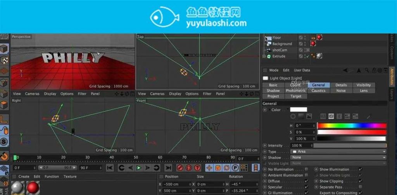Click the red Record Active Objects button
The width and height of the screenshot is (397, 195).
[x=180, y=168]
